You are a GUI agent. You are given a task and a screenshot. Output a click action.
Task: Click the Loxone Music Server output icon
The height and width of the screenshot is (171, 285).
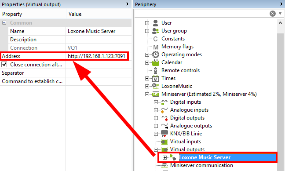pyautogui.click(x=173, y=157)
